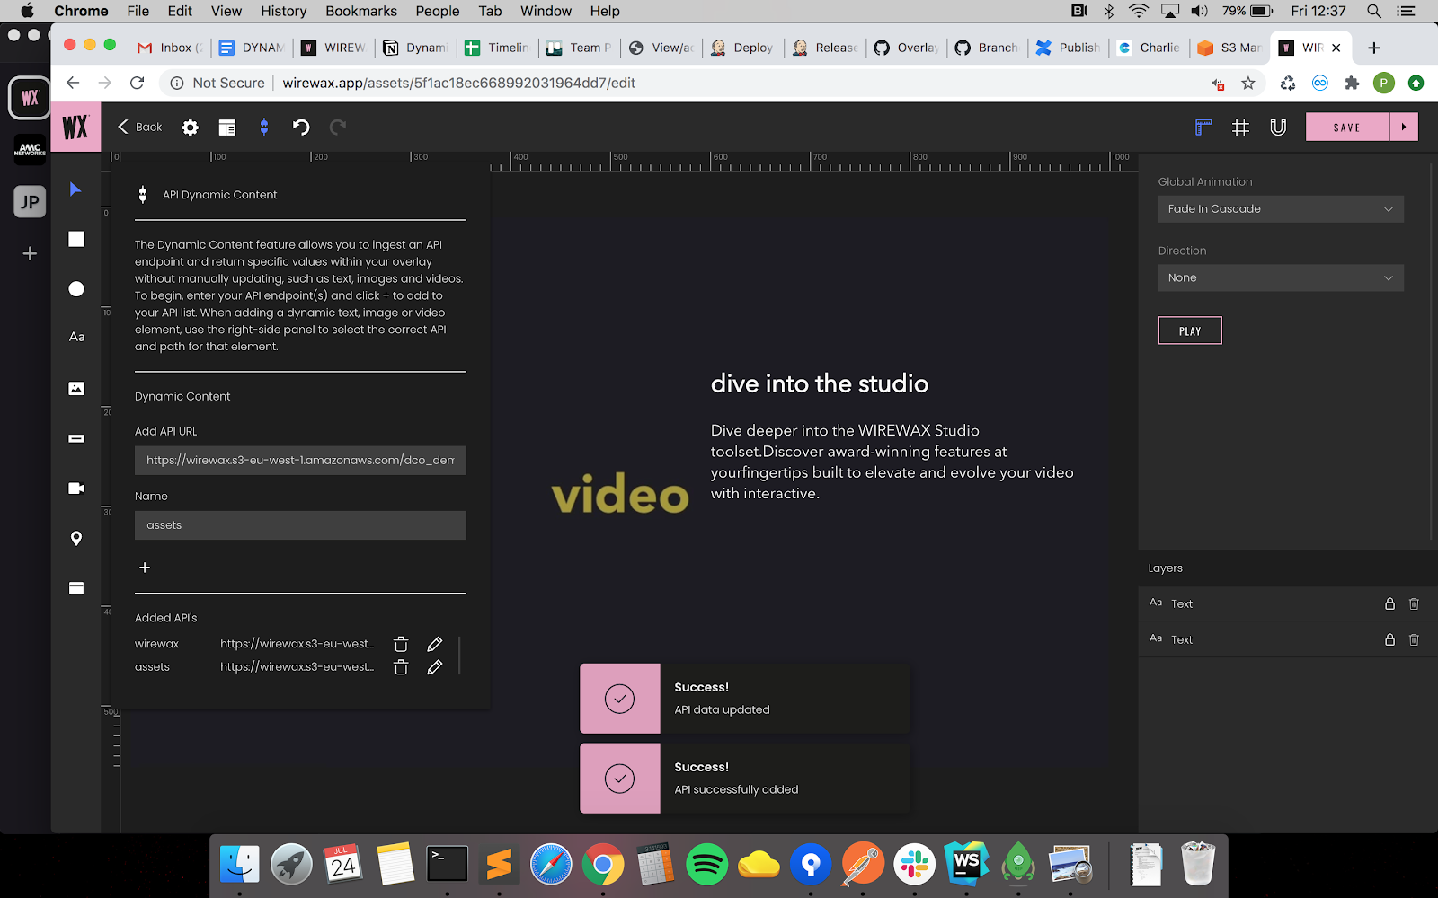The height and width of the screenshot is (898, 1438).
Task: Edit the assets API entry
Action: pos(435,667)
